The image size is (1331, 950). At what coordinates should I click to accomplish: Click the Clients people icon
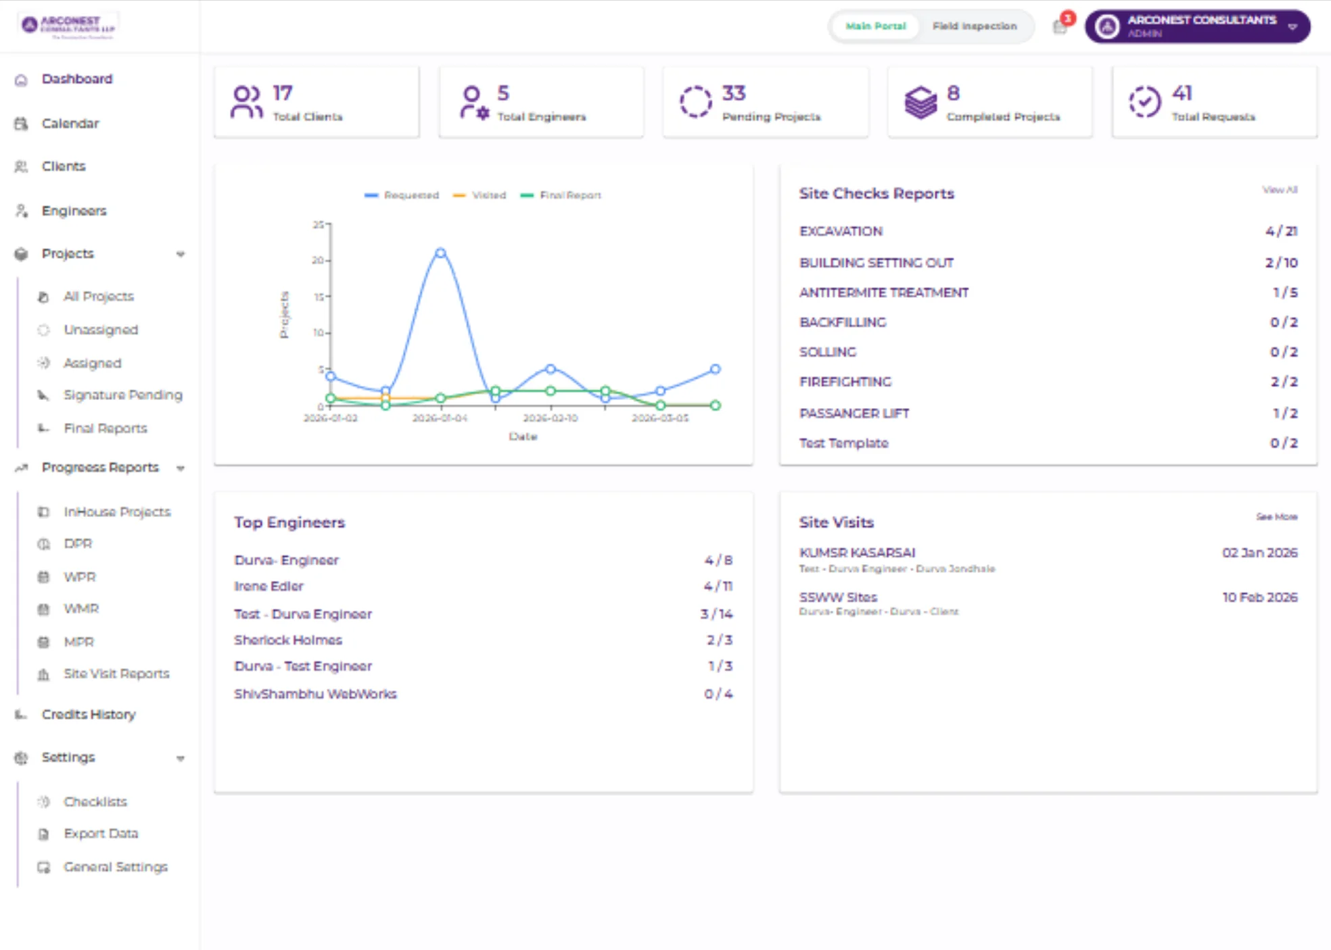[21, 166]
